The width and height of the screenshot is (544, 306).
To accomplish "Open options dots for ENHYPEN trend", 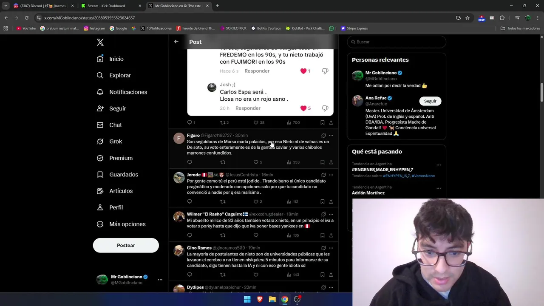I will pyautogui.click(x=439, y=165).
